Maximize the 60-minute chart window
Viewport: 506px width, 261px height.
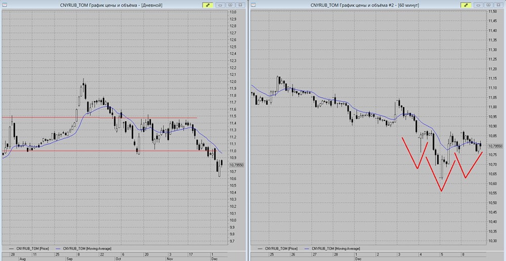pyautogui.click(x=488, y=5)
